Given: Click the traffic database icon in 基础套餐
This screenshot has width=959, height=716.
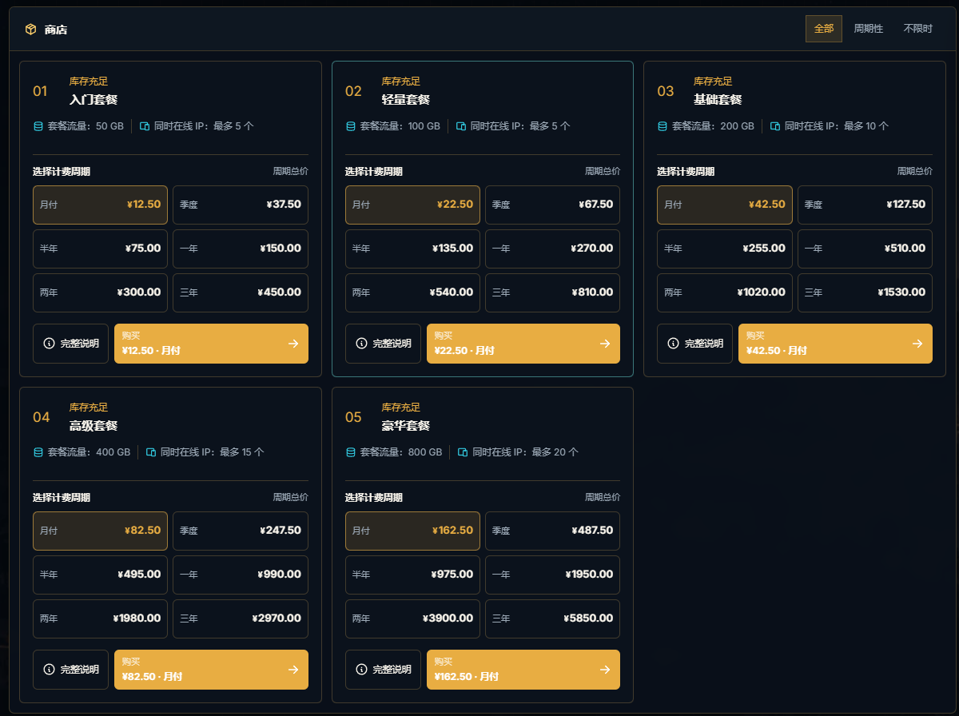Looking at the screenshot, I should coord(662,126).
